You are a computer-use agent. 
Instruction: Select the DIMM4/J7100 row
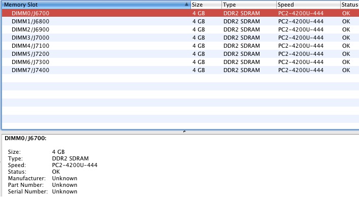180,46
